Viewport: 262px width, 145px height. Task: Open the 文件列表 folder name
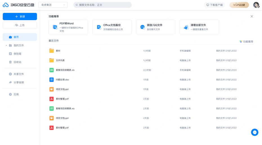(x=60, y=60)
